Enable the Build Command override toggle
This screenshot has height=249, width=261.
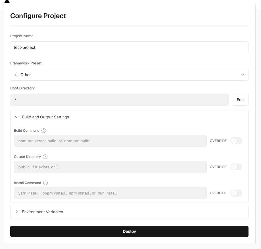(236, 141)
